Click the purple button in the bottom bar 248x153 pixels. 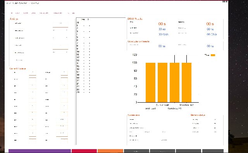(40, 151)
